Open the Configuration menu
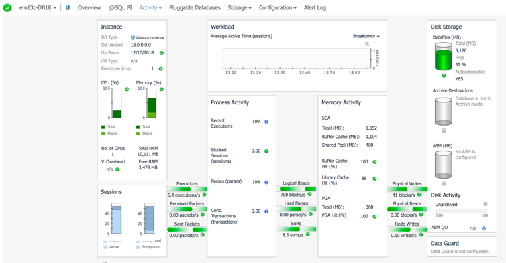Viewport: 506px width, 263px height. coord(278,8)
